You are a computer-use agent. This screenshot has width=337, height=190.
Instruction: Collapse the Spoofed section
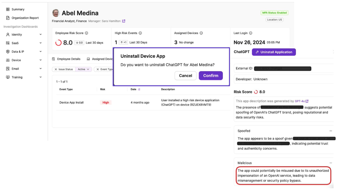point(331,131)
